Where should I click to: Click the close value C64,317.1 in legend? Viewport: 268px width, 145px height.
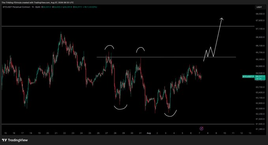[x=78, y=7]
